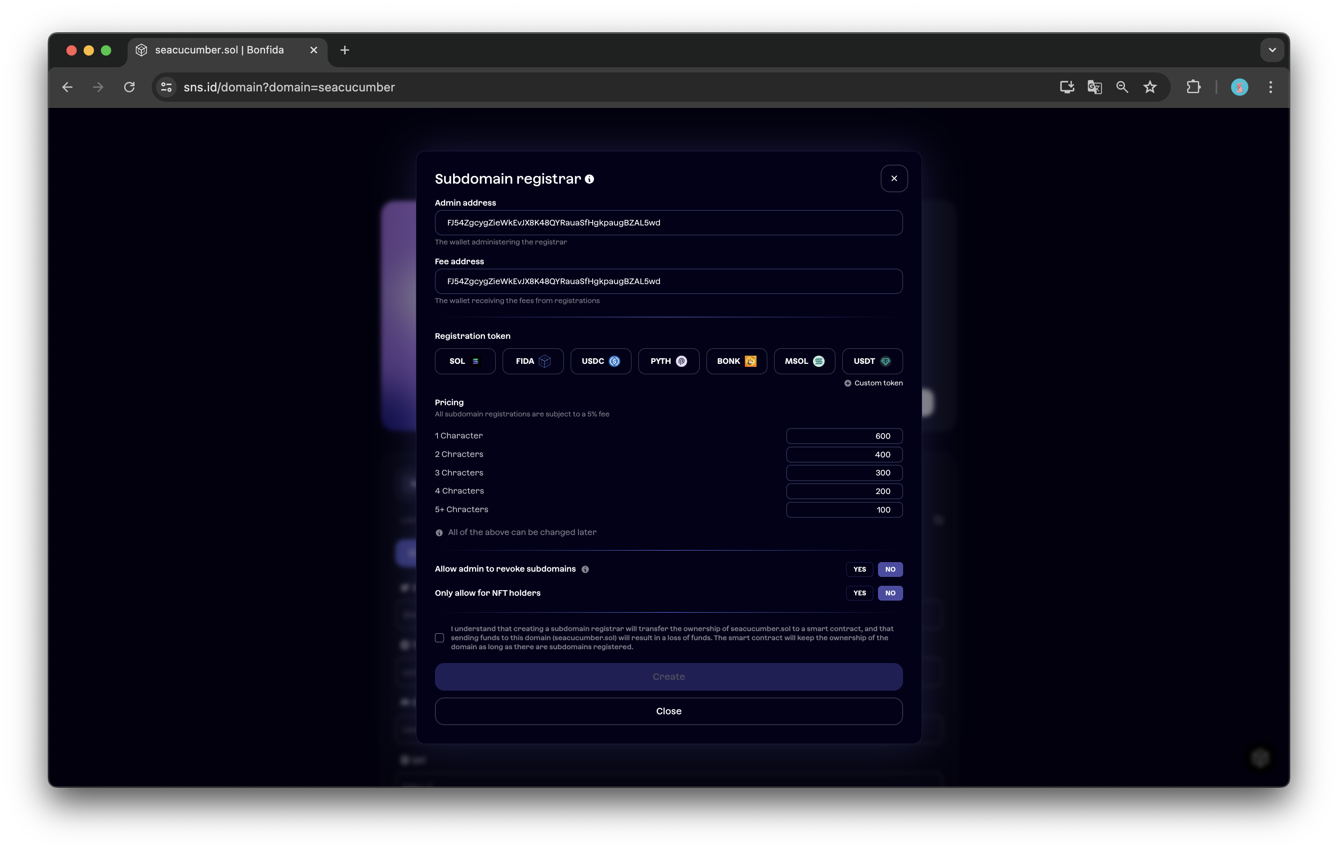The image size is (1338, 851).
Task: Click the Create button
Action: pyautogui.click(x=669, y=676)
